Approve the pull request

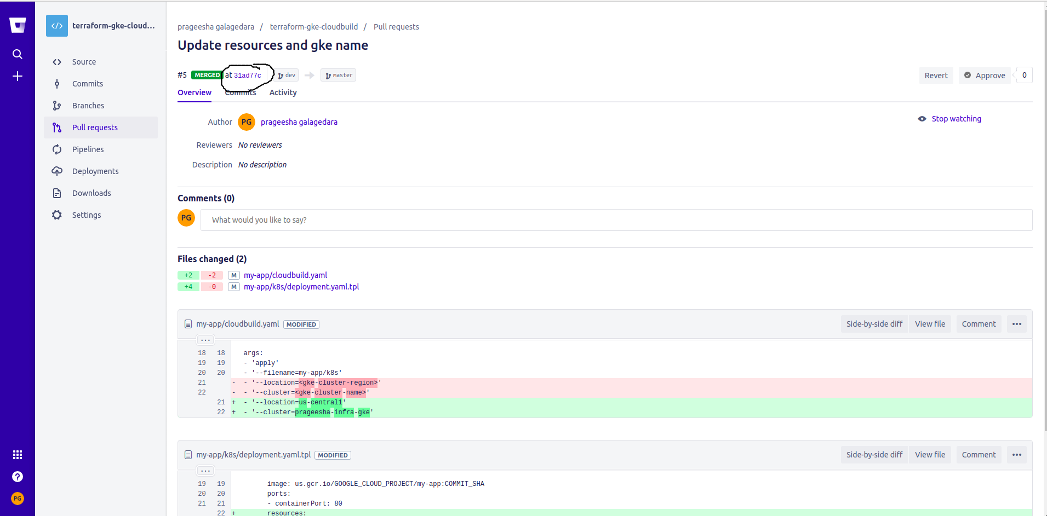point(985,76)
